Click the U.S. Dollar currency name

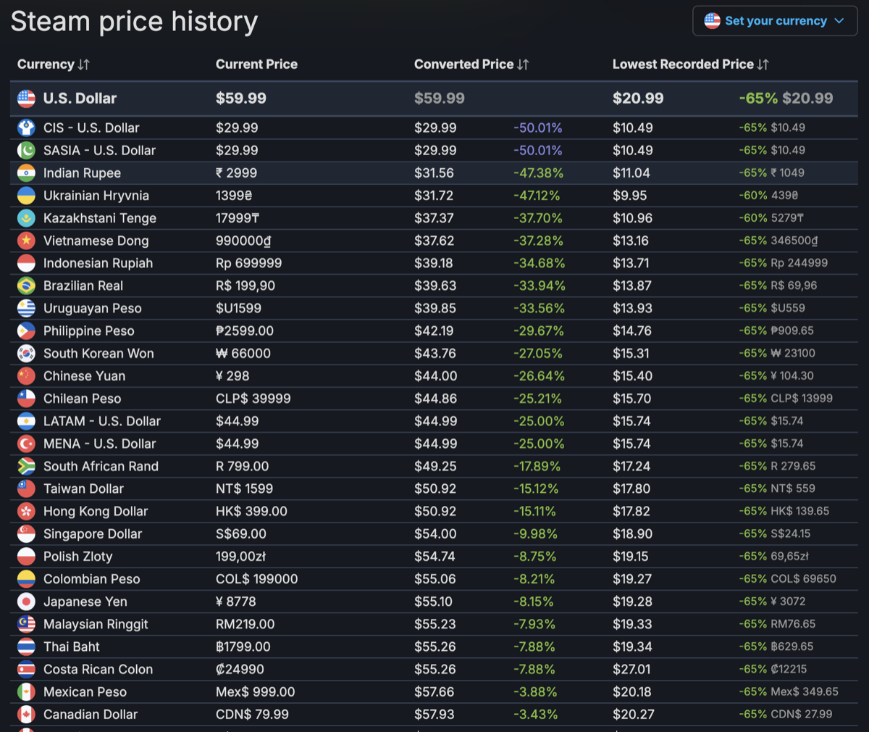(x=80, y=99)
